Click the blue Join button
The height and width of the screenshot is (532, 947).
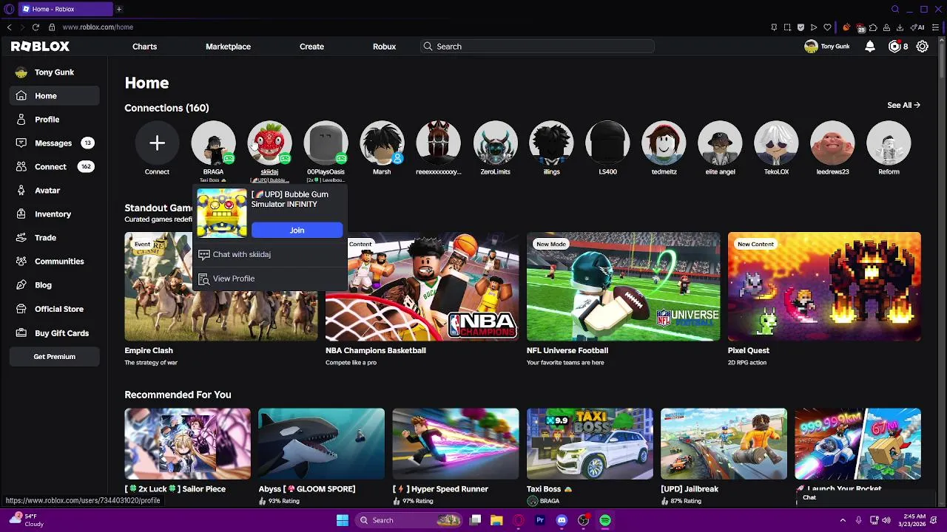tap(297, 231)
